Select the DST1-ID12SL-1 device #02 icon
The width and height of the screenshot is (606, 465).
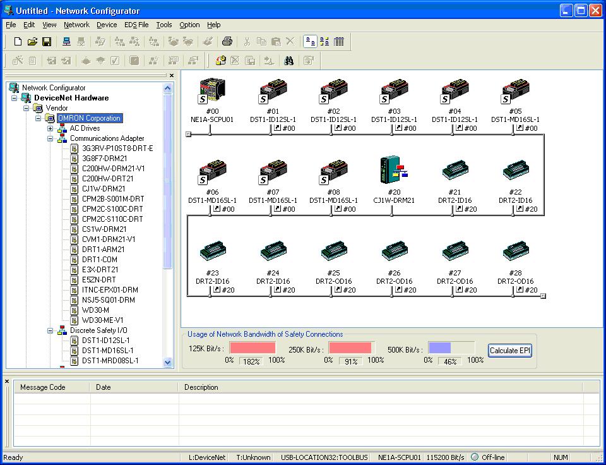point(333,92)
